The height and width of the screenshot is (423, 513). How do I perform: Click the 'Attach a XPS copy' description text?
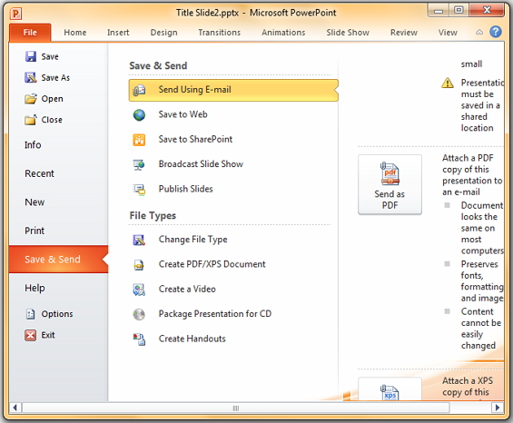[x=468, y=387]
